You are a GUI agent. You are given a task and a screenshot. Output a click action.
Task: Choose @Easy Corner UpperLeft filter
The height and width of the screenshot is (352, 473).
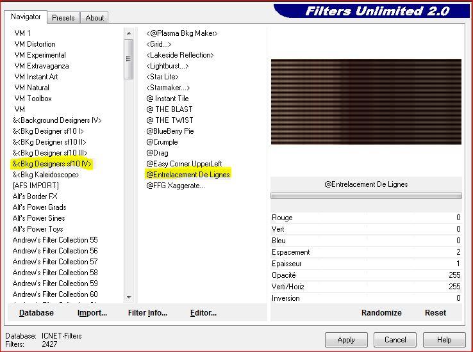coord(184,164)
